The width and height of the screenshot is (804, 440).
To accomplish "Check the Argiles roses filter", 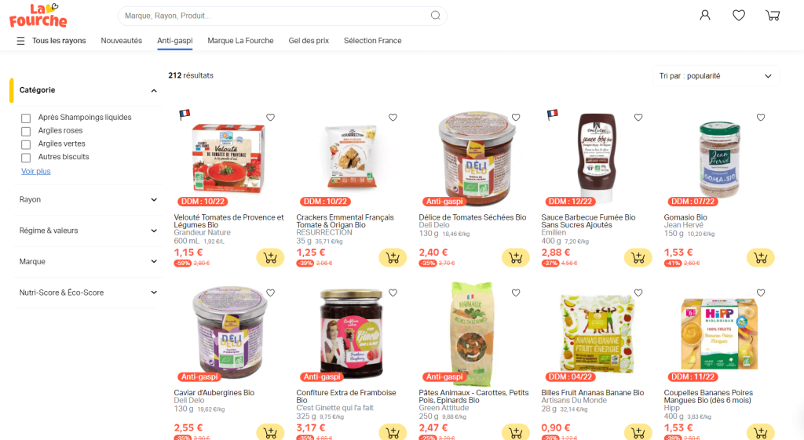I will pyautogui.click(x=26, y=131).
